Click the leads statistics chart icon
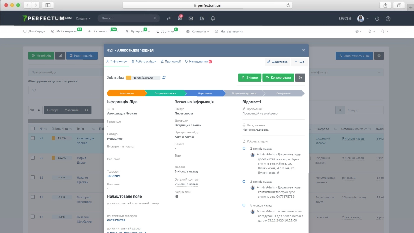The width and height of the screenshot is (414, 233). [60, 56]
